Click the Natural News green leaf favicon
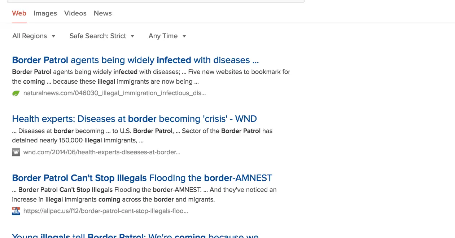The image size is (455, 238). [16, 93]
